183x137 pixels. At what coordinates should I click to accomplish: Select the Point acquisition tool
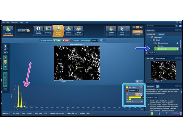pos(5,58)
